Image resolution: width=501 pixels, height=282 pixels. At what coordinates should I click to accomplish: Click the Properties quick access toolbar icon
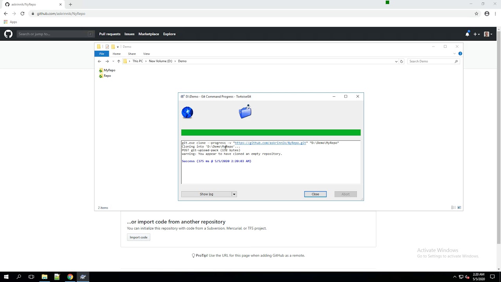point(107,47)
